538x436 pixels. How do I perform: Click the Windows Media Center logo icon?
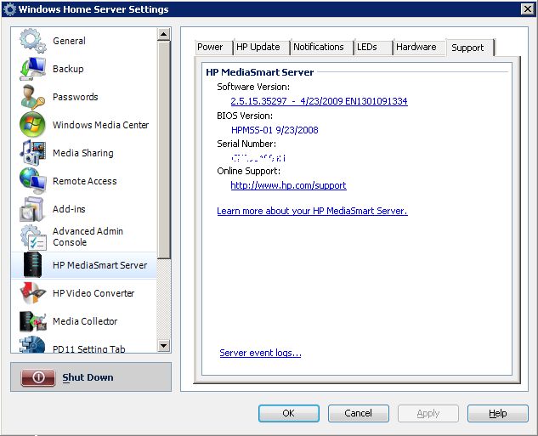point(32,125)
